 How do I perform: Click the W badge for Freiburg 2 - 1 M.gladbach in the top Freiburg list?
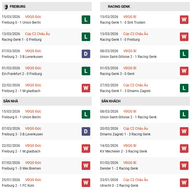[86, 88]
